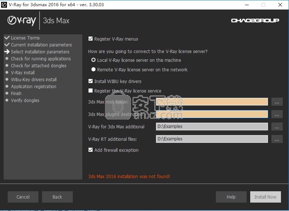Click Check for running applications step
The image size is (289, 211).
41,59
